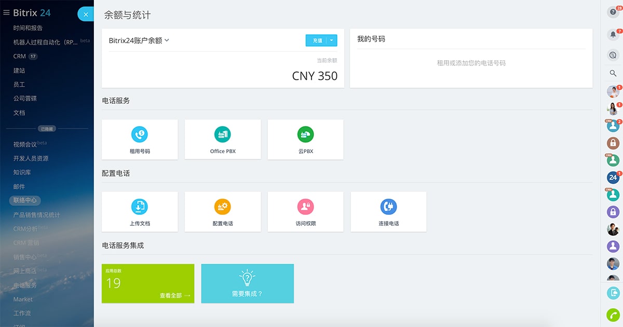Open 视频会议 in the sidebar
Viewport: 623px width, 327px height.
[25, 144]
